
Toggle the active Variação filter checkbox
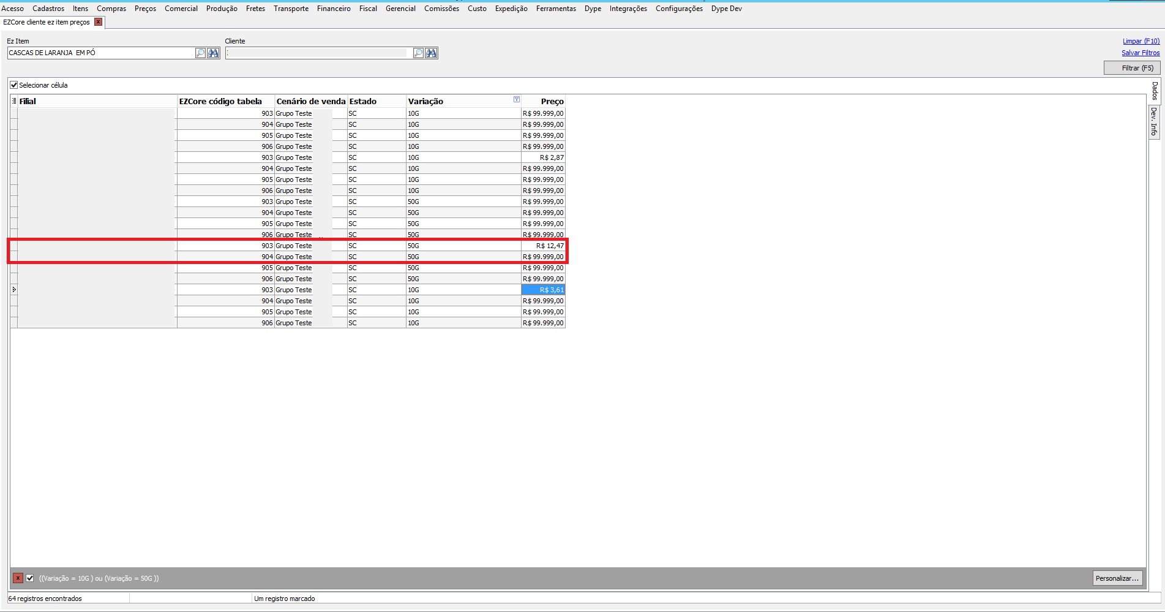(30, 578)
